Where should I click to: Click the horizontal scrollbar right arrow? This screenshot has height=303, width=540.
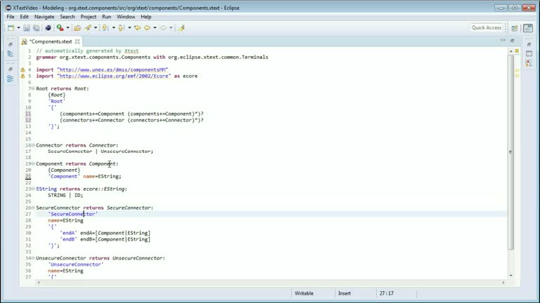(x=503, y=283)
